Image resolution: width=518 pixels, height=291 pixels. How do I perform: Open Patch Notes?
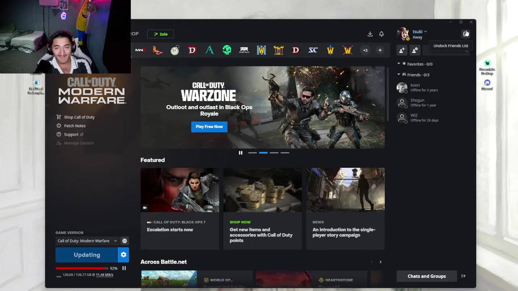pyautogui.click(x=75, y=126)
